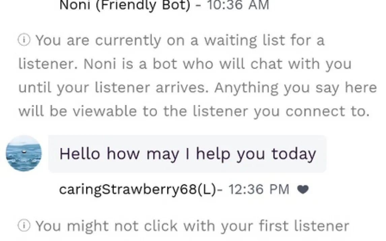Open caringStrawberry68's ocean avatar
386x241 pixels.
click(x=24, y=153)
